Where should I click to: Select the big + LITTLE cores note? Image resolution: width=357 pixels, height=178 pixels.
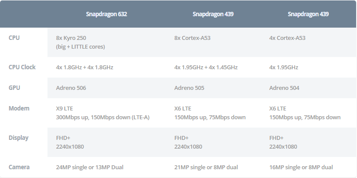coord(80,46)
